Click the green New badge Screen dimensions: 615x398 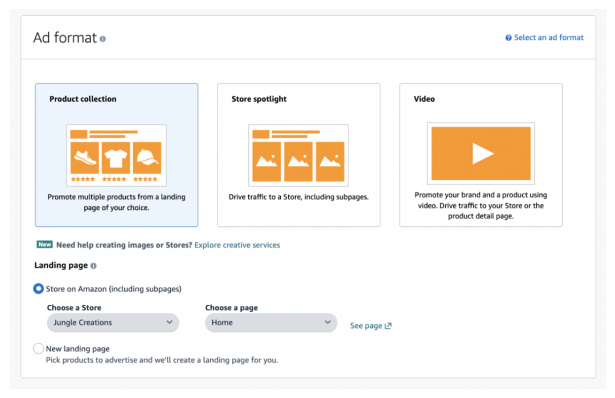point(44,244)
